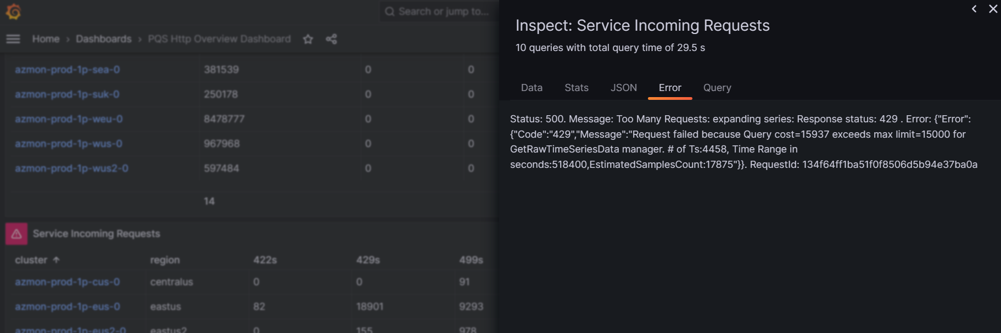Screen dimensions: 1001x333
Task: Open cluster azmon-prod-1p-eus-0
Action: 68,307
